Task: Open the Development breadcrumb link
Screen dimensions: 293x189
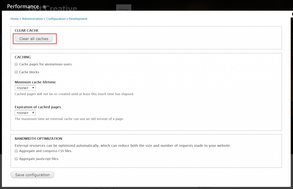Action: coord(78,19)
